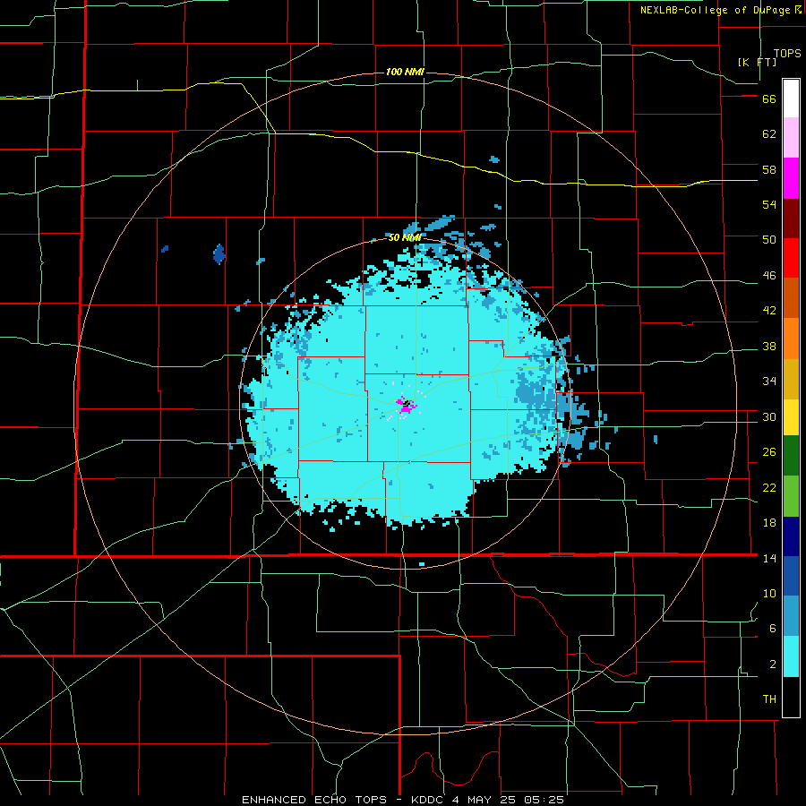The image size is (806, 806).
Task: Click the magenta legend swatch
Action: point(791,178)
